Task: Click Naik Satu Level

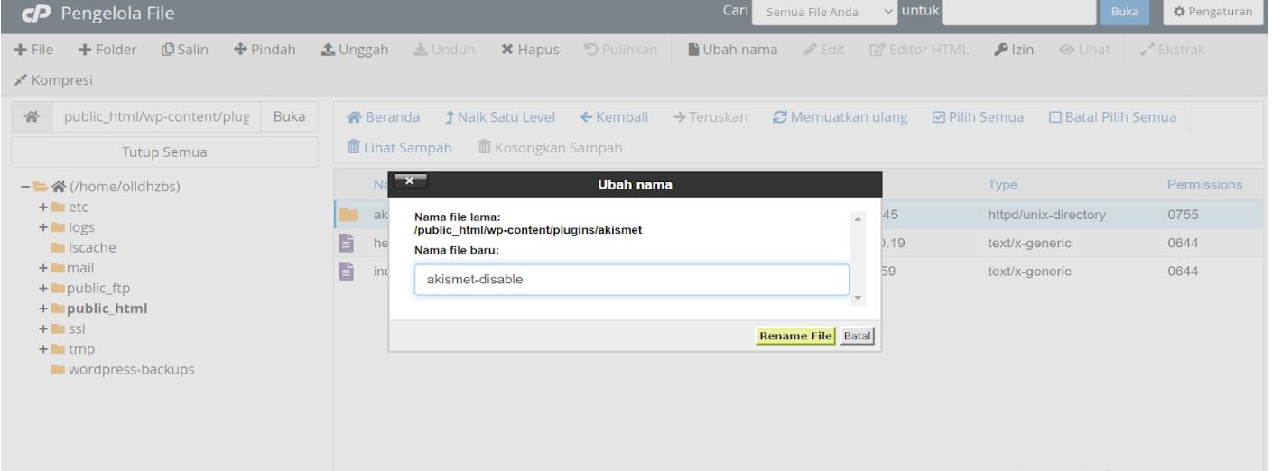Action: 500,118
